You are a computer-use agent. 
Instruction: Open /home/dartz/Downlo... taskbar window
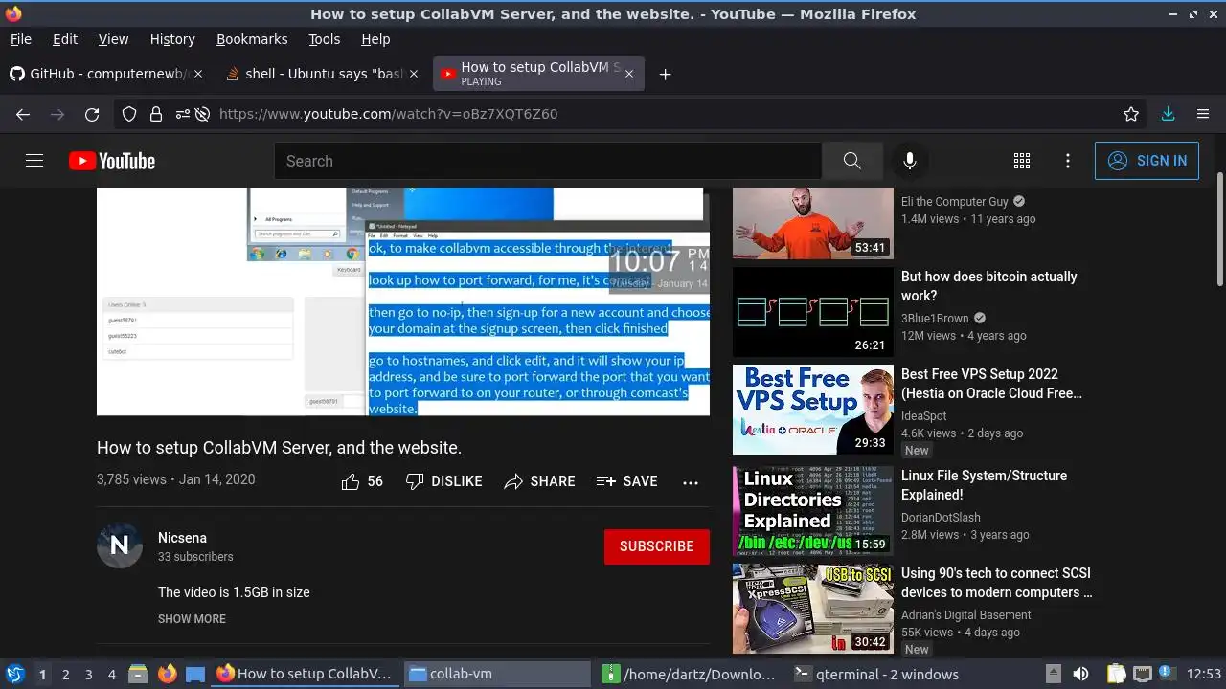click(x=690, y=674)
